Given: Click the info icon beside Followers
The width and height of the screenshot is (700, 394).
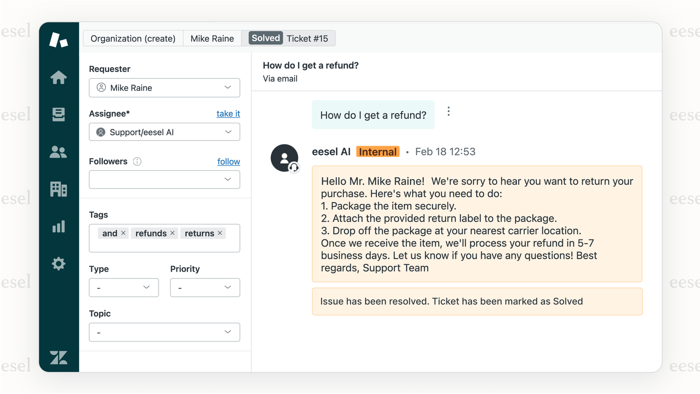Looking at the screenshot, I should (x=137, y=161).
